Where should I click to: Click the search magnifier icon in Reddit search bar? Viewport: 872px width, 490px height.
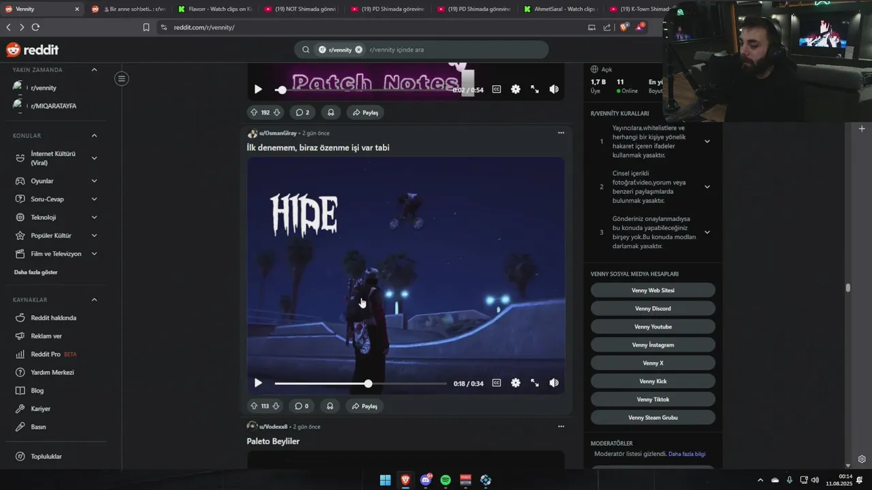click(x=306, y=50)
